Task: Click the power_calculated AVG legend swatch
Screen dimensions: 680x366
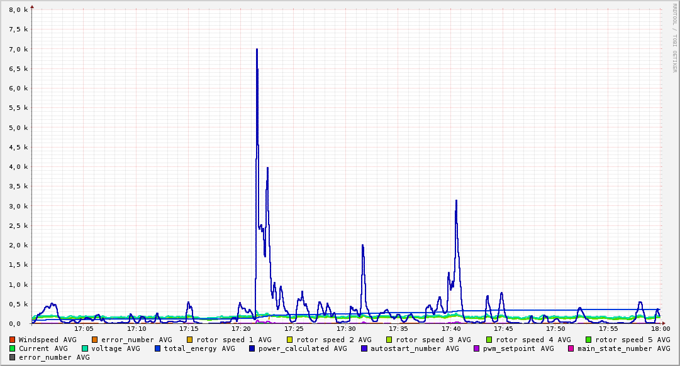Action: (x=252, y=348)
